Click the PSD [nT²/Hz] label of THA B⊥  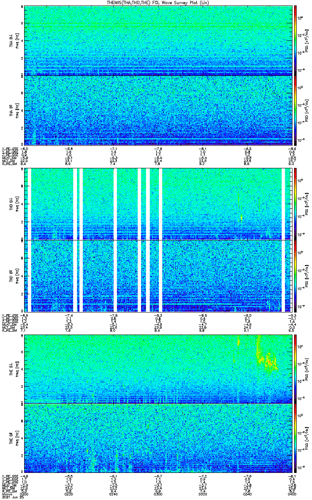coord(307,41)
